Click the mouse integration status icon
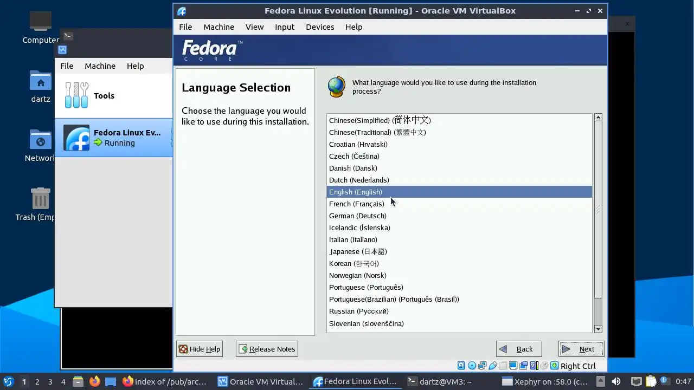 pos(544,366)
